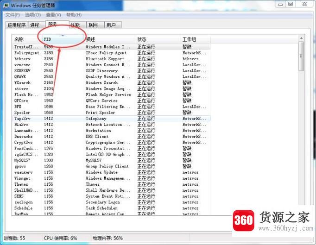Select the TapiSrv service row
This screenshot has width=316, height=245.
[x=111, y=119]
